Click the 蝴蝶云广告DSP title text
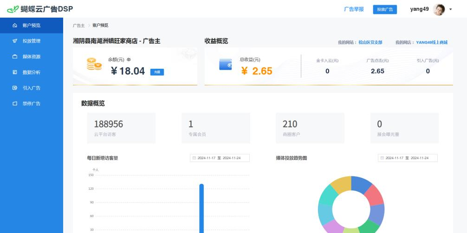The image size is (467, 233). click(47, 9)
